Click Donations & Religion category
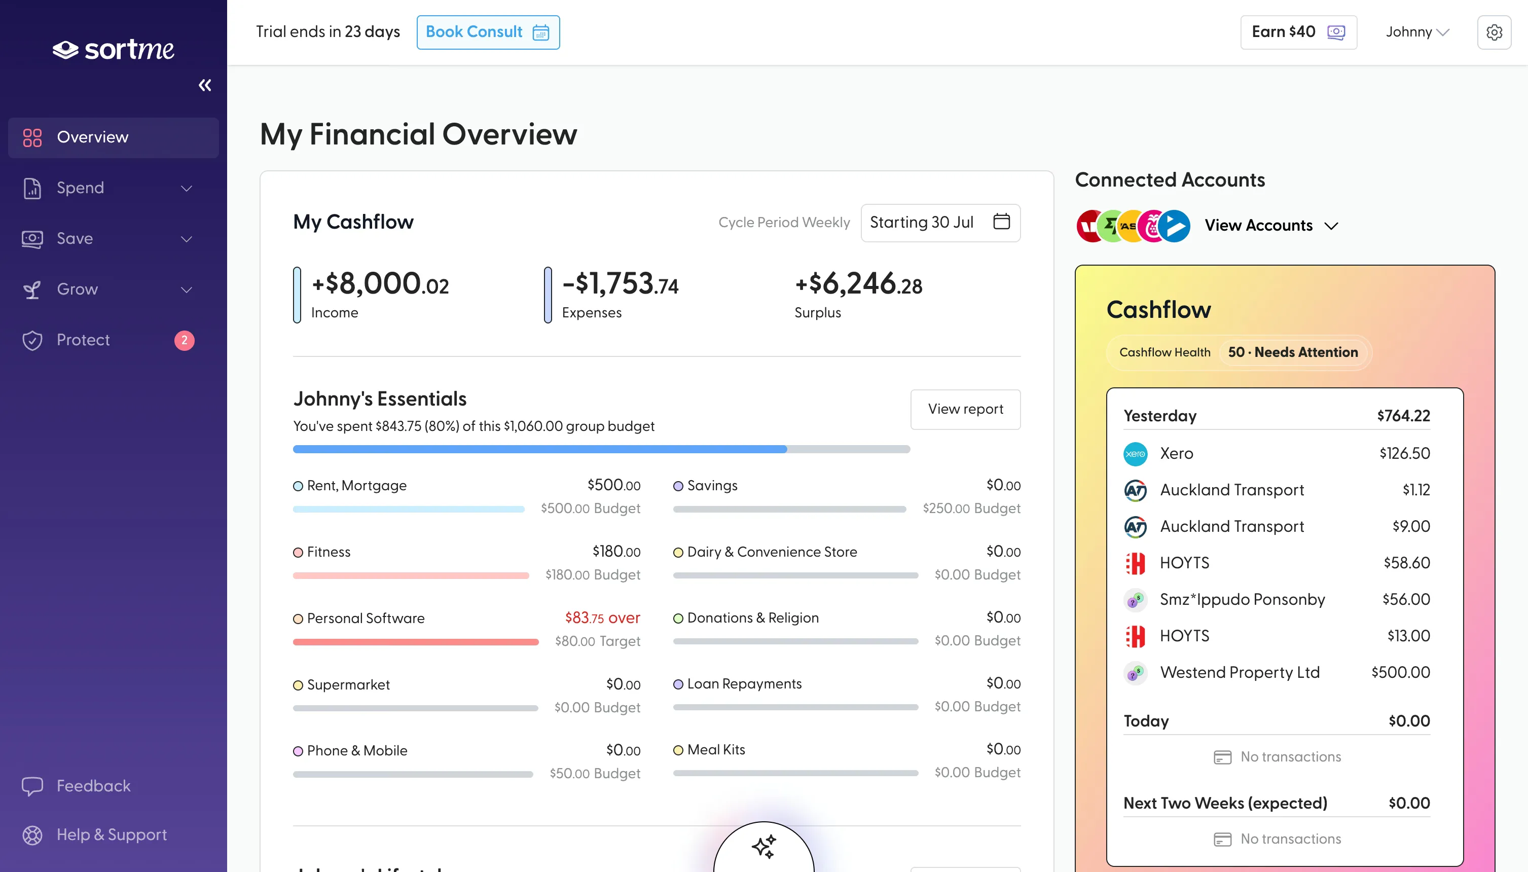Image resolution: width=1528 pixels, height=872 pixels. 753,617
